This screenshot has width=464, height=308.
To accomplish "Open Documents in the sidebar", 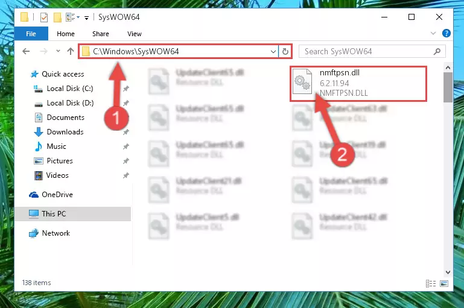I will click(65, 118).
